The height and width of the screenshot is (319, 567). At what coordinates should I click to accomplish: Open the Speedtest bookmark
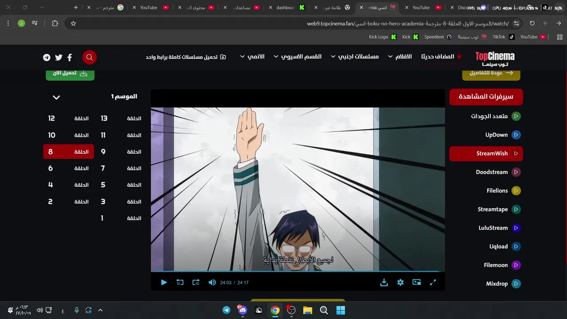coord(438,37)
